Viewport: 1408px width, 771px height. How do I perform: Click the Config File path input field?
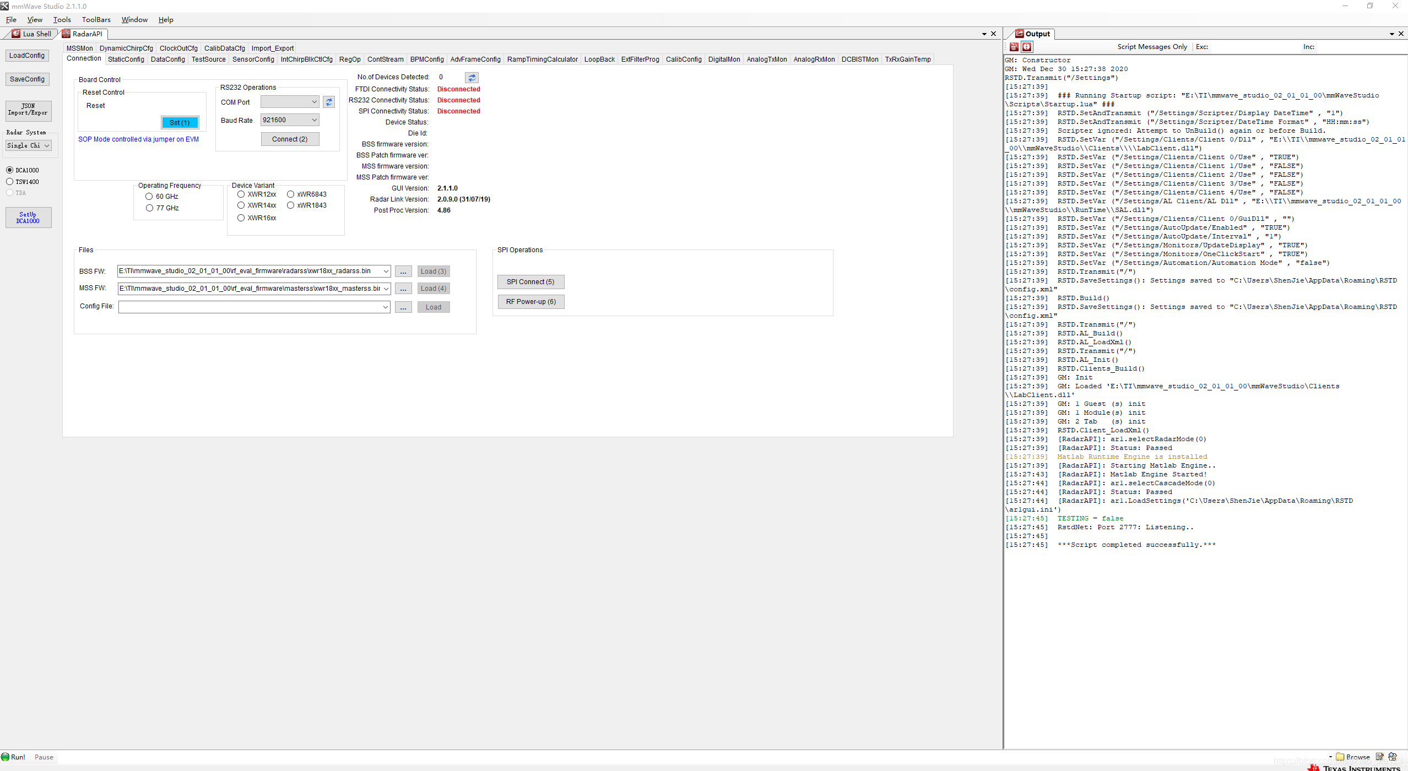click(249, 307)
